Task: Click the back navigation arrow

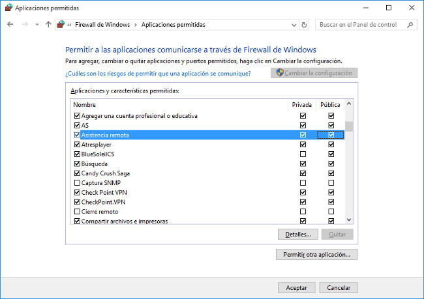Action: 10,25
